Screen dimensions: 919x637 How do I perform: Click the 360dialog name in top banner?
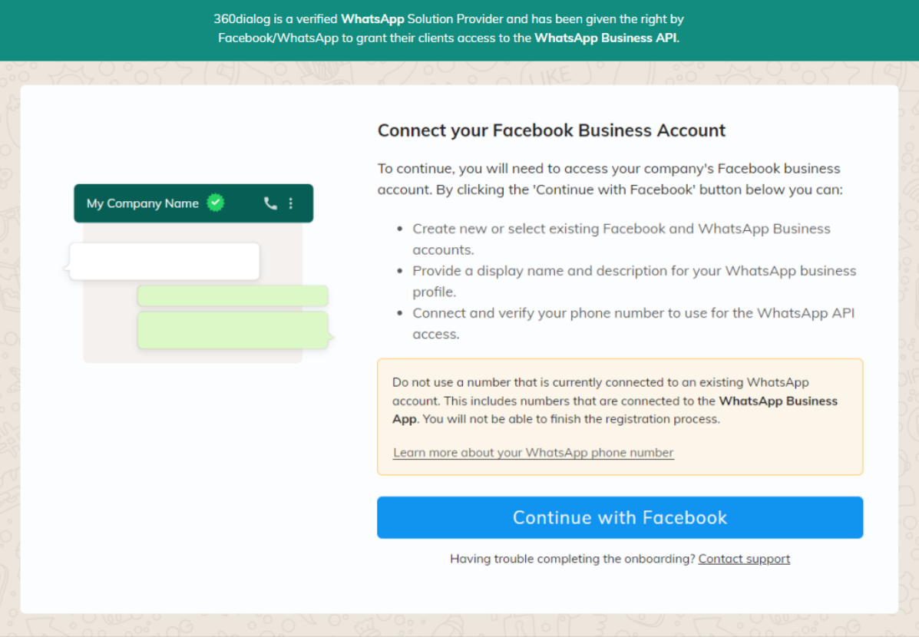241,19
